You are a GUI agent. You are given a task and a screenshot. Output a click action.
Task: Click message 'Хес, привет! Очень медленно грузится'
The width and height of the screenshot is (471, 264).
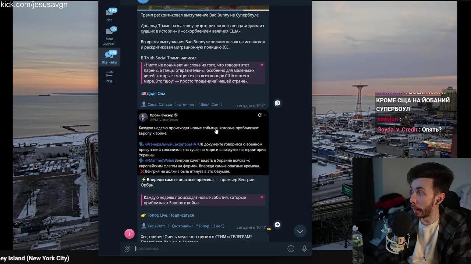click(196, 237)
